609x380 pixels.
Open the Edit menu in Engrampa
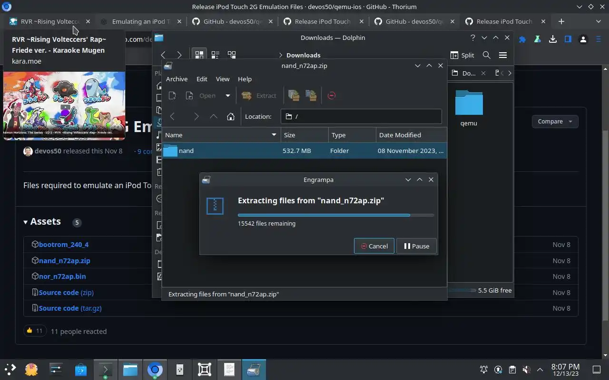click(x=202, y=79)
